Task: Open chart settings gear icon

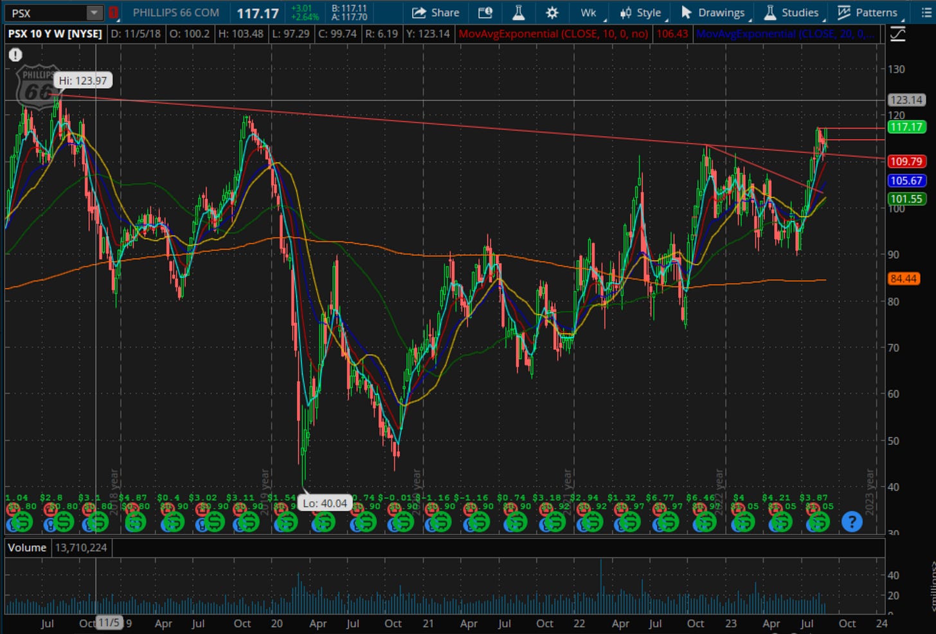Action: [x=552, y=13]
